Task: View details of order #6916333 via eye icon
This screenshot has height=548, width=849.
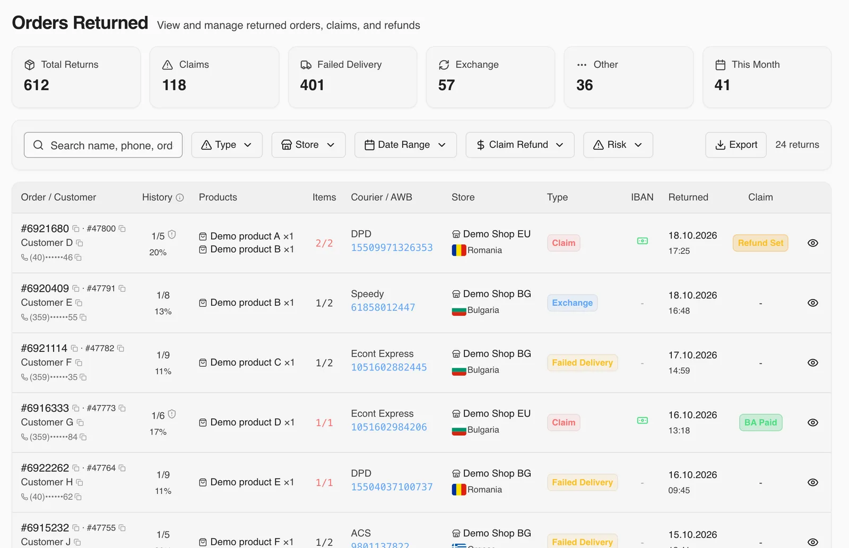Action: coord(812,423)
